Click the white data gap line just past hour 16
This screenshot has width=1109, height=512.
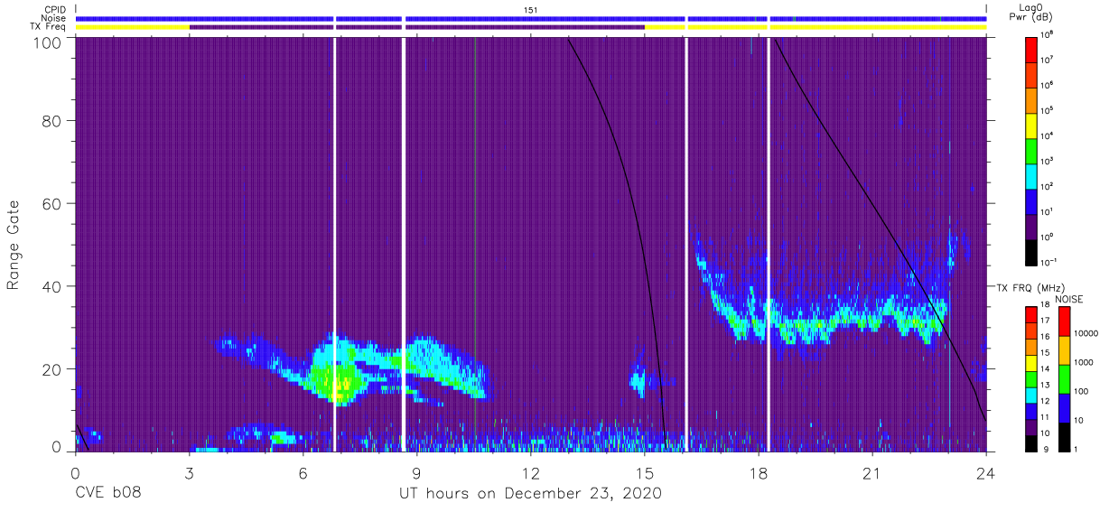click(686, 244)
